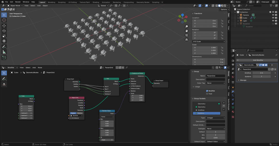
Task: Select the Cursor tool in viewport toolbar
Action: (x=4, y=20)
